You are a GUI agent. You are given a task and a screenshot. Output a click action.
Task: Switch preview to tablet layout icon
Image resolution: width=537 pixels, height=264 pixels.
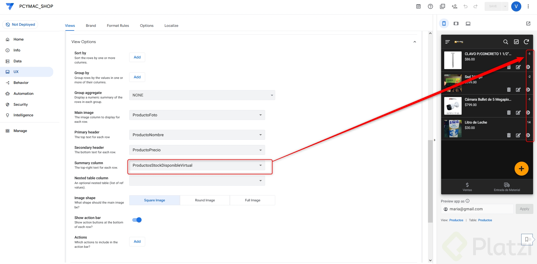click(456, 24)
